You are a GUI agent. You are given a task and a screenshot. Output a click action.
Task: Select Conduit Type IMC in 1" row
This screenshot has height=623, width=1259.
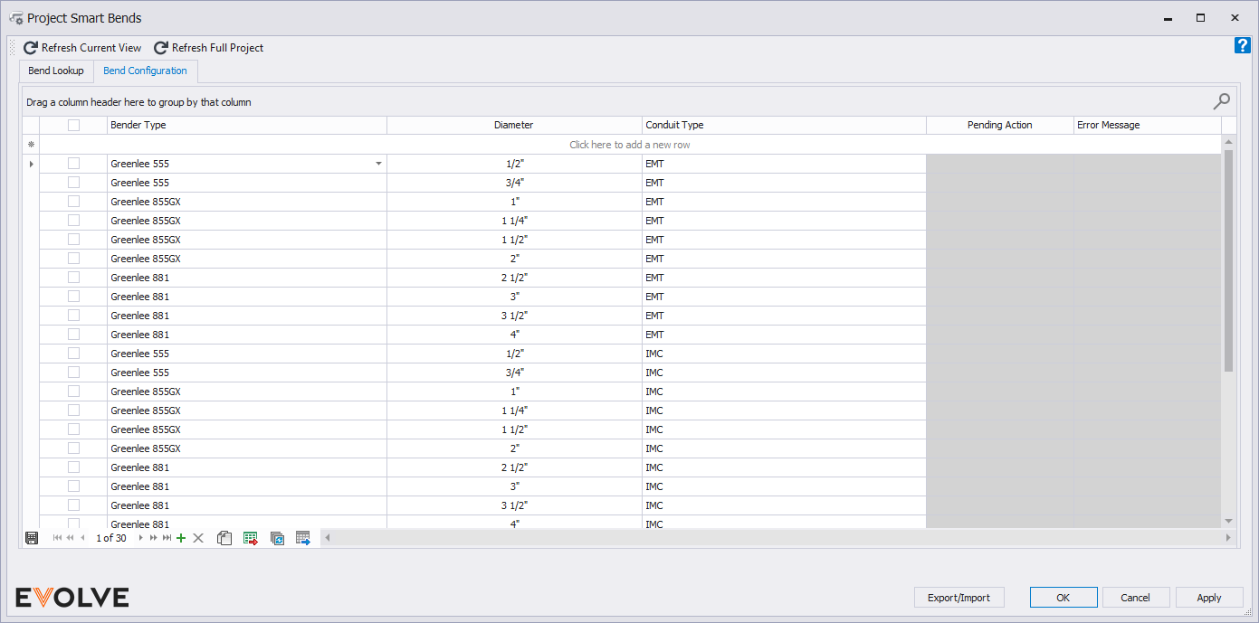tap(784, 392)
